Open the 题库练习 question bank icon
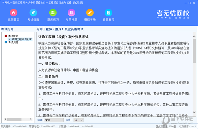 (x=53, y=13)
